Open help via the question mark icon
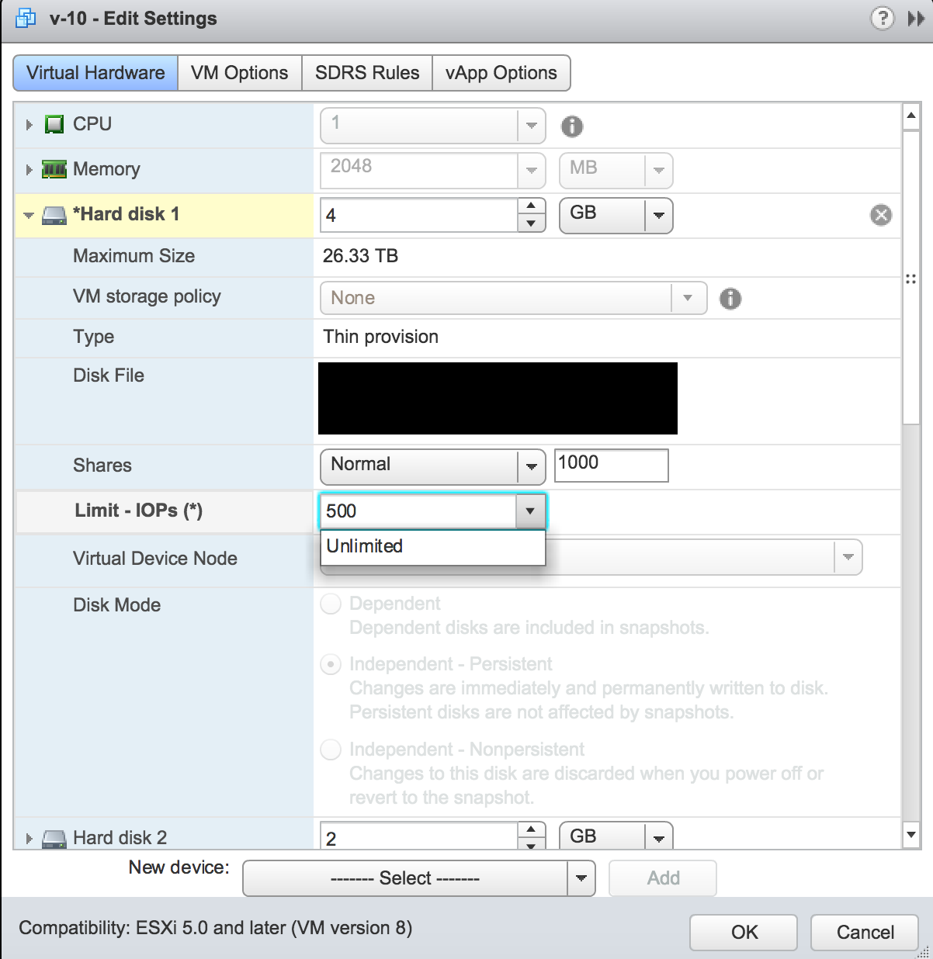 coord(882,19)
